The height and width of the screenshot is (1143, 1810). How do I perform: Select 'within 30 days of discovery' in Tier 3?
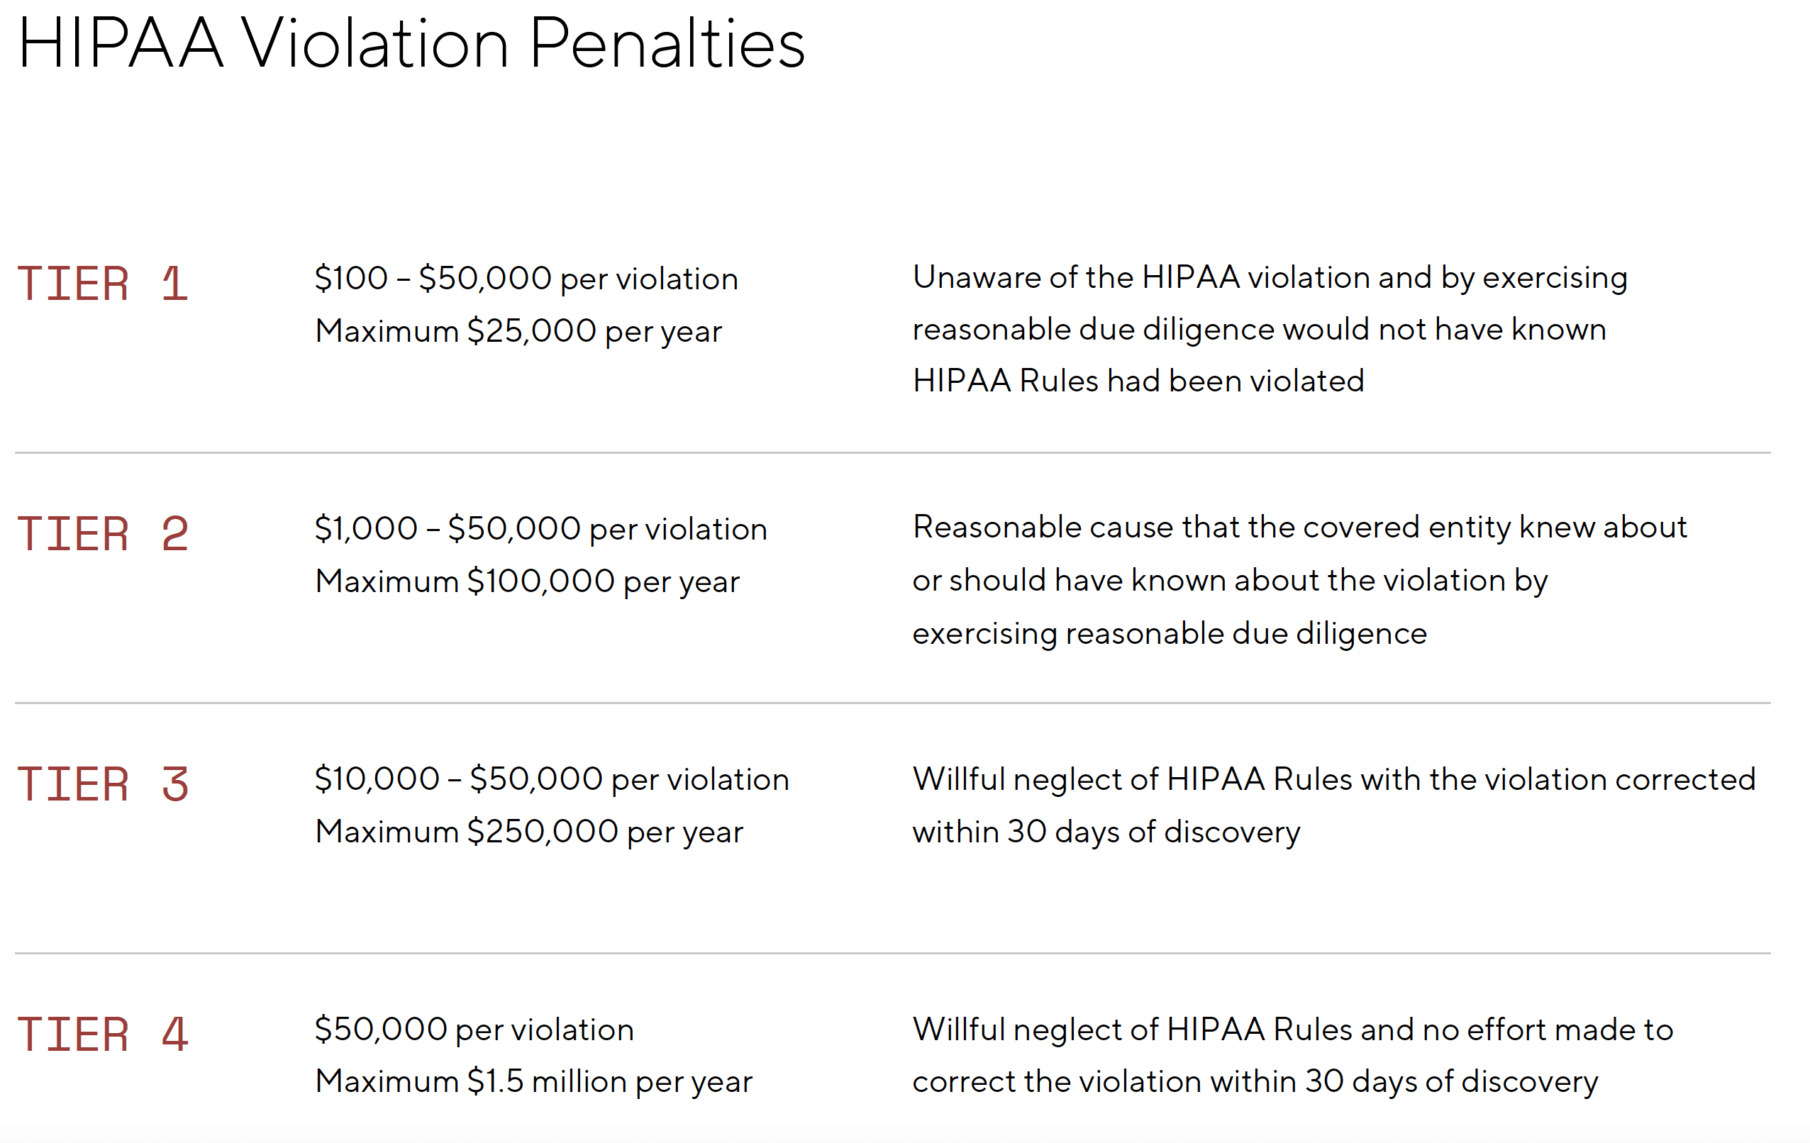1106,832
